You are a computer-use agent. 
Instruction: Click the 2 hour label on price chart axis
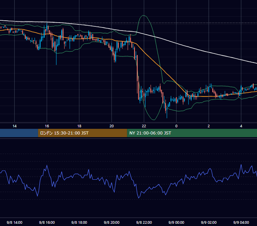[x=209, y=126]
